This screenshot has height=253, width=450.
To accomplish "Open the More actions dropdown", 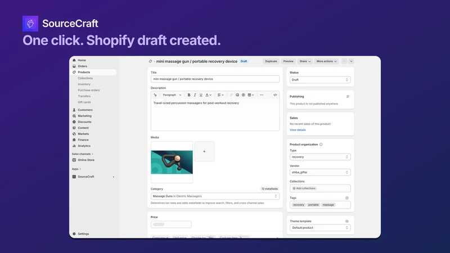I will (x=326, y=61).
